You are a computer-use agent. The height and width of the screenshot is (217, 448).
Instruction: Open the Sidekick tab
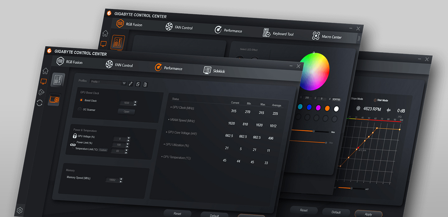pos(214,71)
